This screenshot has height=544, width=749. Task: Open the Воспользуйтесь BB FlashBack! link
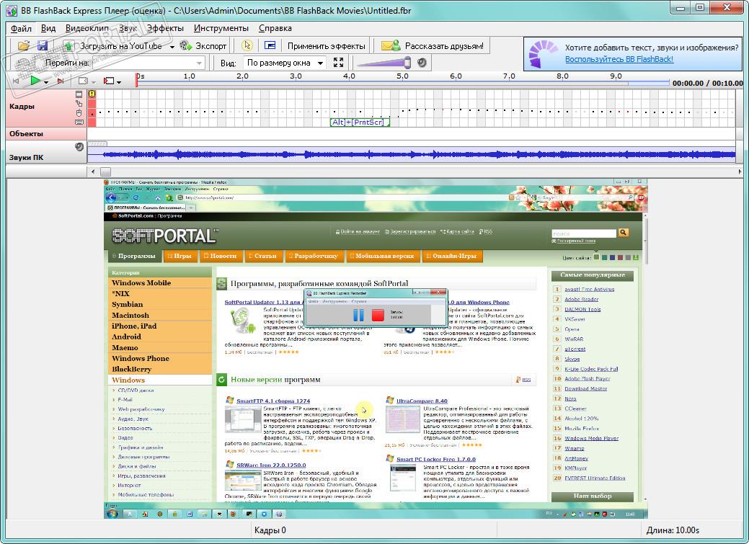pos(619,59)
